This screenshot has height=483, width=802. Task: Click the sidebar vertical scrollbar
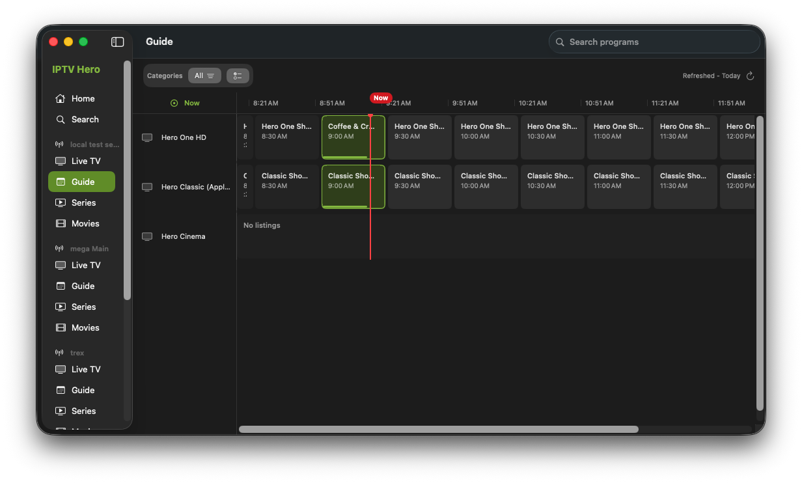[128, 180]
